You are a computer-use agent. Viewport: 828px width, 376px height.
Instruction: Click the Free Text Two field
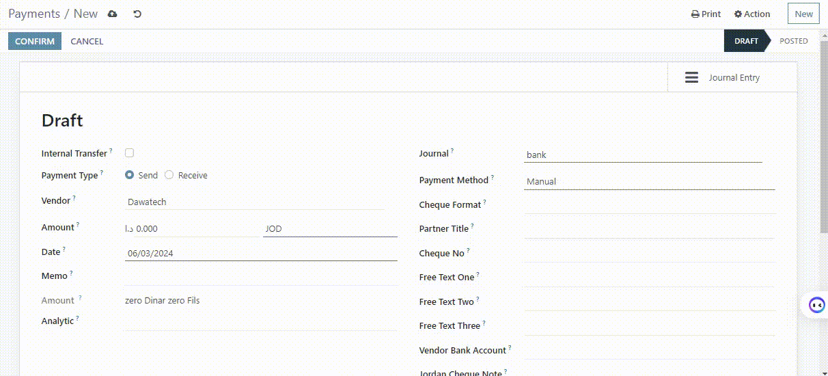(650, 302)
